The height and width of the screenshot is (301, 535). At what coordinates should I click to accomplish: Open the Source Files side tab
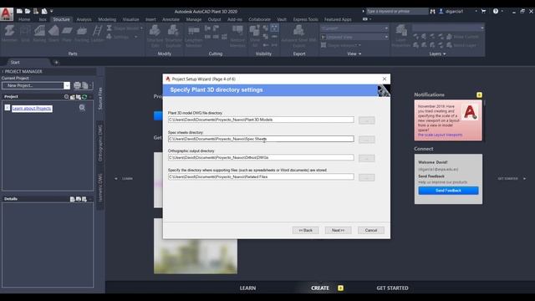click(x=100, y=99)
